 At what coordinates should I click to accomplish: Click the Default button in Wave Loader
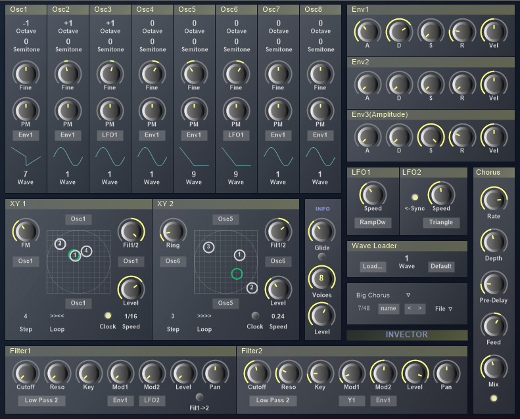tap(441, 266)
